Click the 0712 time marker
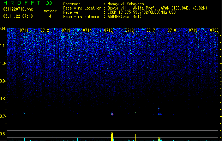Screen dimensions: 222x141 [45, 30]
